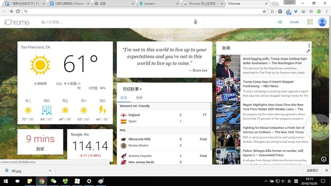Click the green circle extension icon
The width and height of the screenshot is (331, 186).
tap(319, 11)
